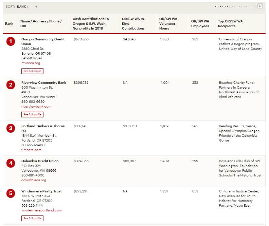Click rank 5 red circle badge

click(11, 193)
